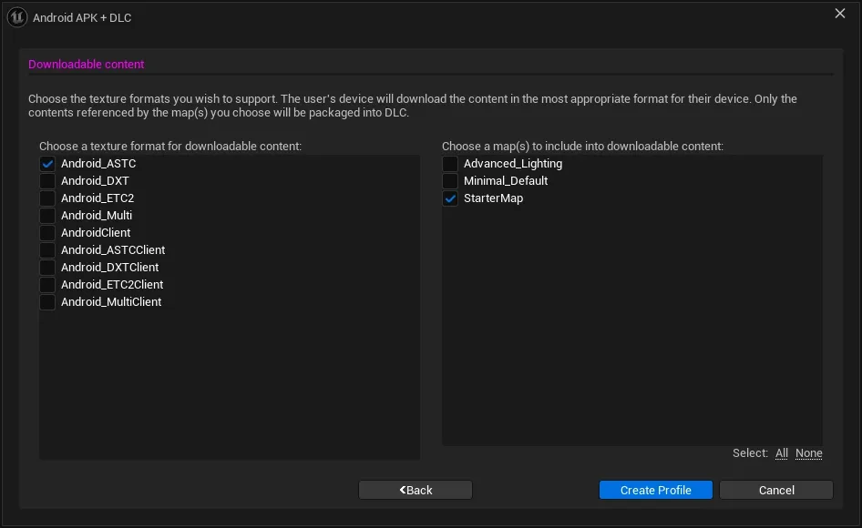Uncheck the Android_ASTC texture format checkbox
The image size is (862, 528).
coord(47,164)
